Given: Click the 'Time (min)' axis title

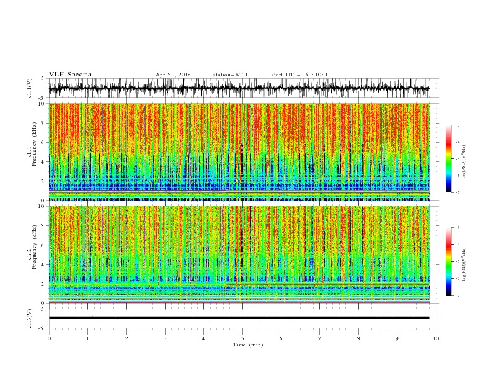Looking at the screenshot, I should tap(248, 345).
